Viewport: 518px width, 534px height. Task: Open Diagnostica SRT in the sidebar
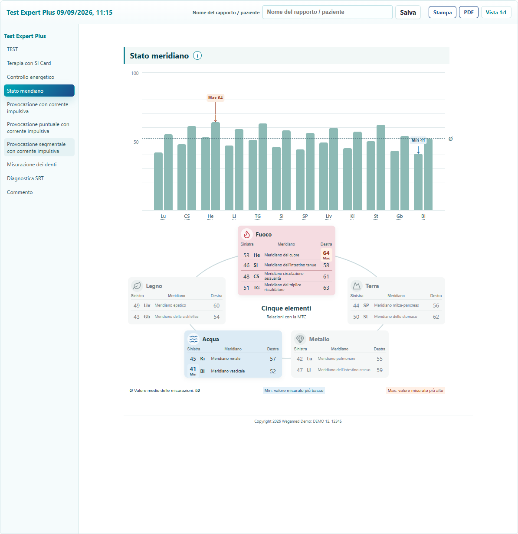click(x=39, y=178)
